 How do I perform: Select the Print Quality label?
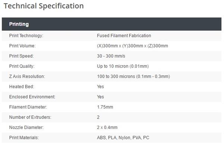(22, 66)
